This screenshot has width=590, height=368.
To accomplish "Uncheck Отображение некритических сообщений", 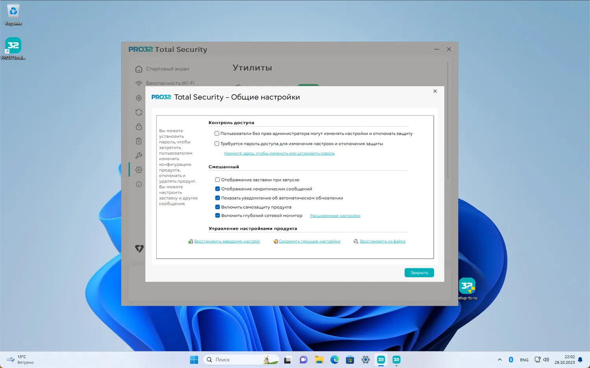I will (x=218, y=189).
